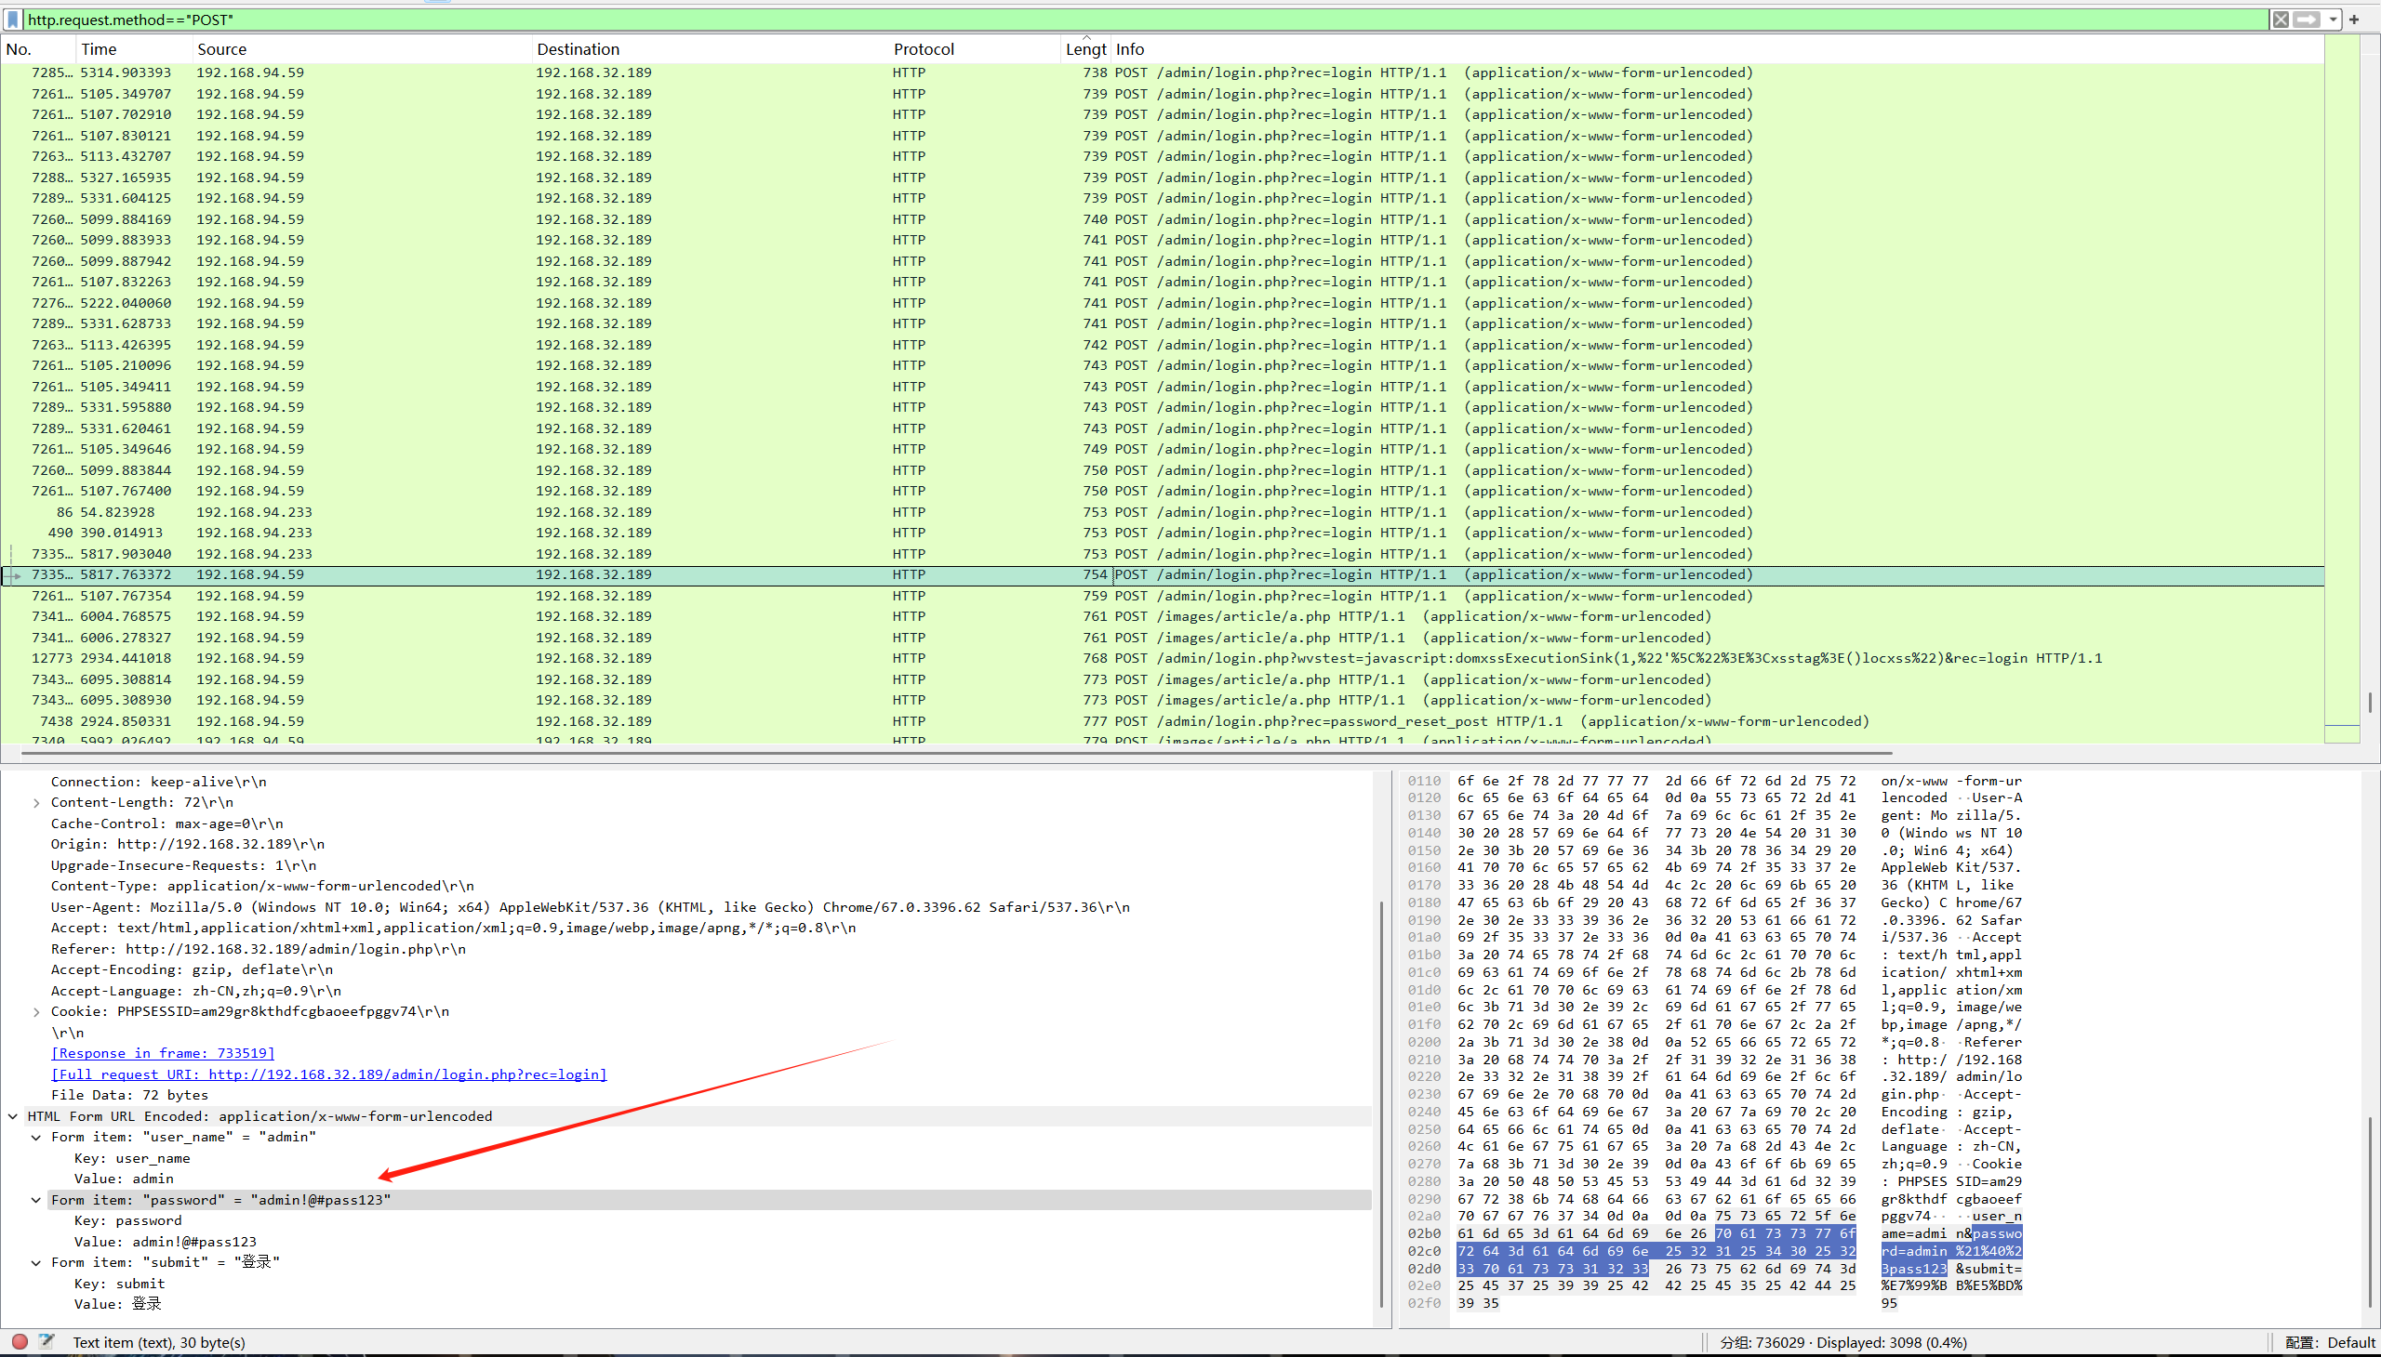
Task: Add a filter button with plus
Action: pos(2354,20)
